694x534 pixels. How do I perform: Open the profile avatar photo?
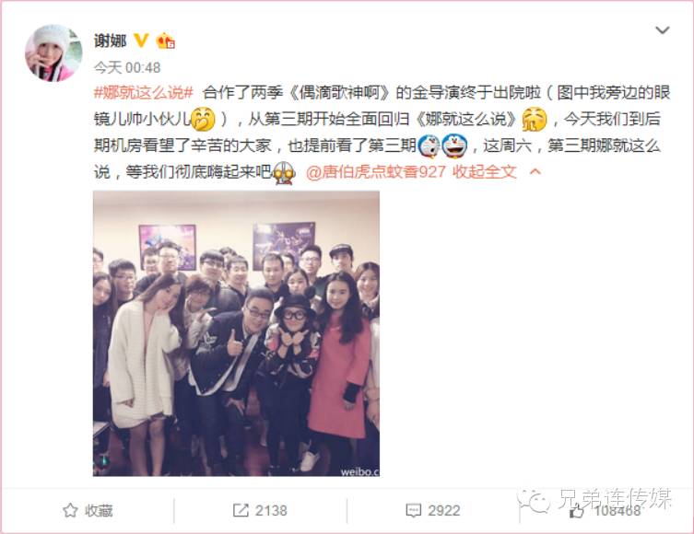53,53
